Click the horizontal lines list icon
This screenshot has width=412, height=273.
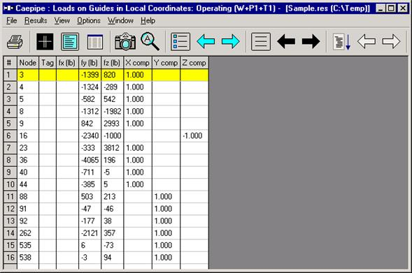click(261, 41)
